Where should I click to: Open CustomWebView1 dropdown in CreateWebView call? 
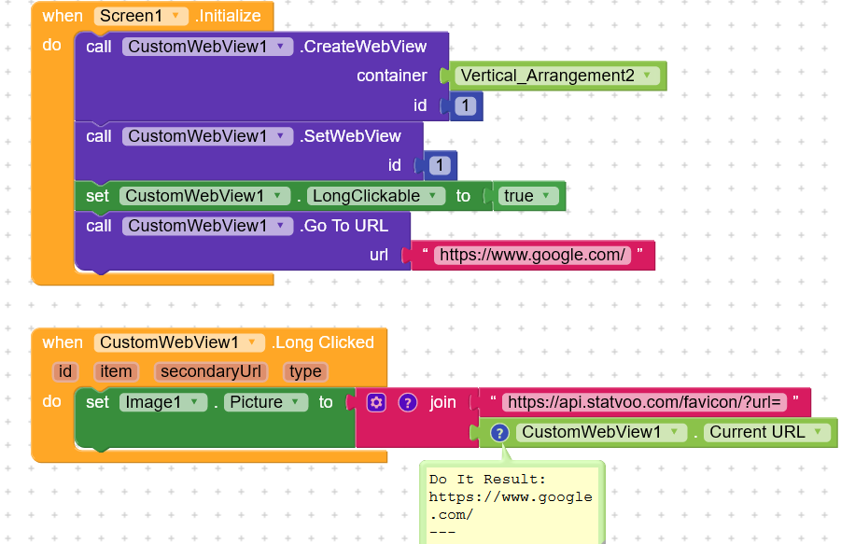point(207,47)
